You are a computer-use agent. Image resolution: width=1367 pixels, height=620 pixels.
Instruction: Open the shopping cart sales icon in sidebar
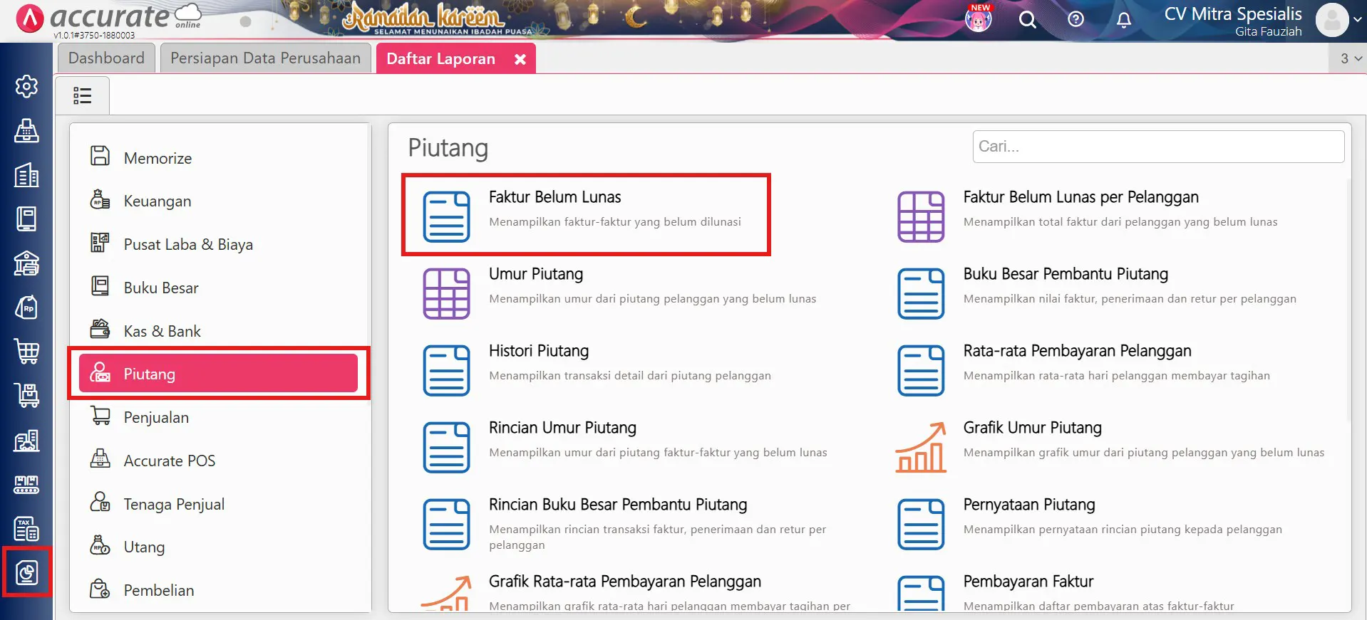26,352
